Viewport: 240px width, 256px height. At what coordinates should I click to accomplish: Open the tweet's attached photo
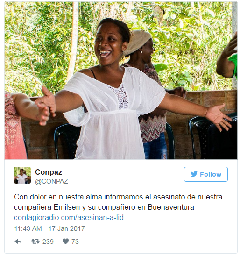click(x=121, y=80)
